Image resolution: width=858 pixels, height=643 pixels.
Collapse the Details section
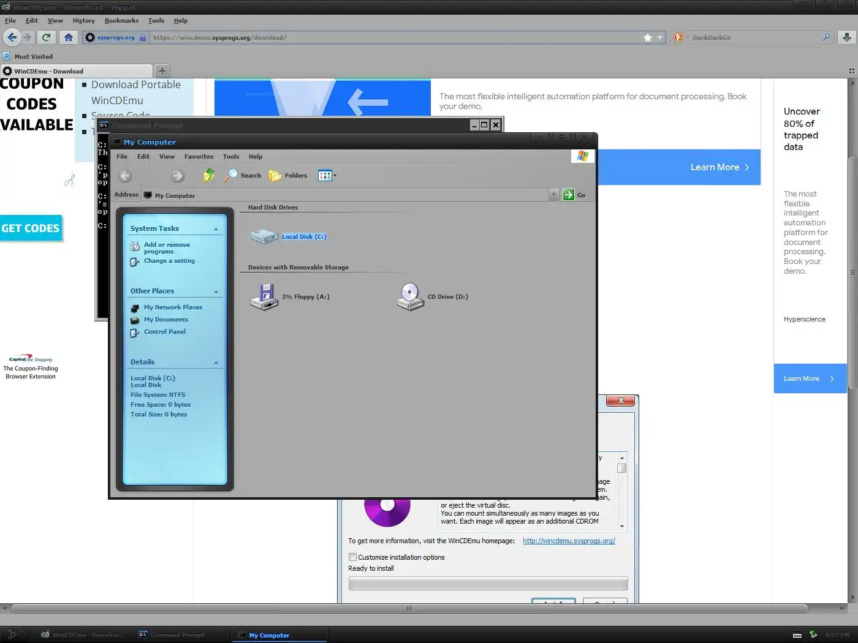[216, 363]
